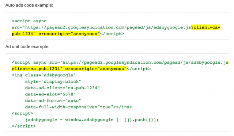The height and width of the screenshot is (136, 234).
Task: Click the 'data-ad-slot="5678"' line
Action: pos(50,94)
